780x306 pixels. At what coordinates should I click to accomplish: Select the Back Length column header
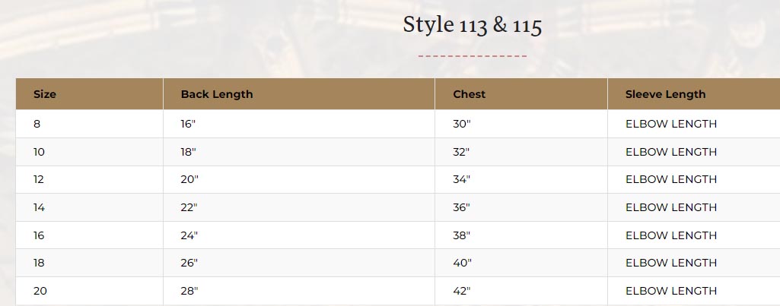tap(217, 94)
